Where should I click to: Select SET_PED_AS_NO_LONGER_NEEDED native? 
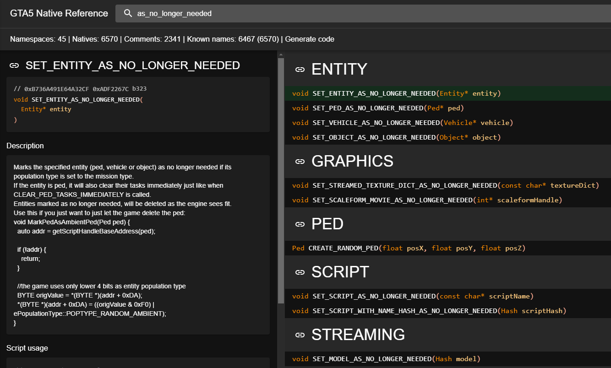(x=448, y=108)
